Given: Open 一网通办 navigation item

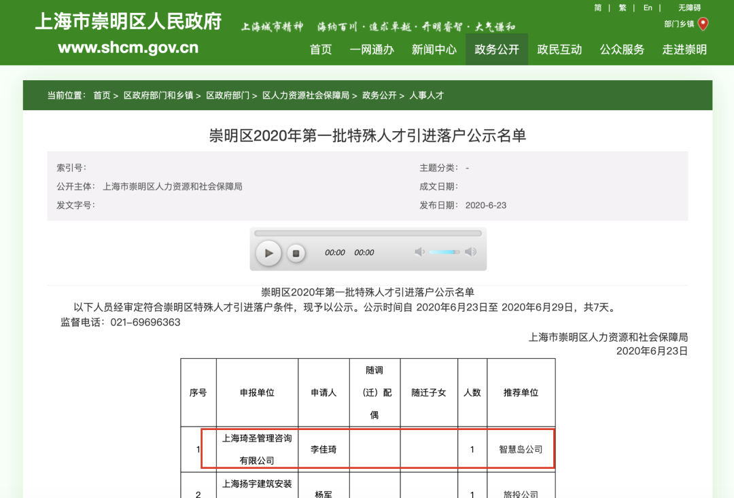Looking at the screenshot, I should (372, 50).
